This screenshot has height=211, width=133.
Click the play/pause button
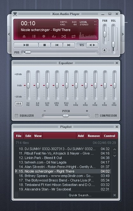26,45
